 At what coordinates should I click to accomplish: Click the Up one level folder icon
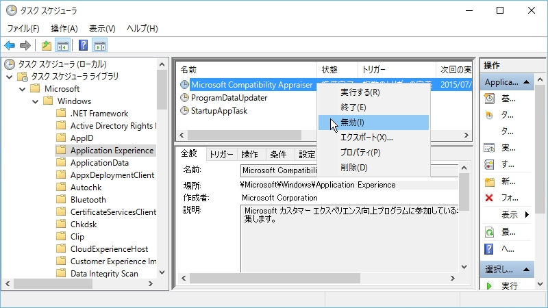coord(46,45)
